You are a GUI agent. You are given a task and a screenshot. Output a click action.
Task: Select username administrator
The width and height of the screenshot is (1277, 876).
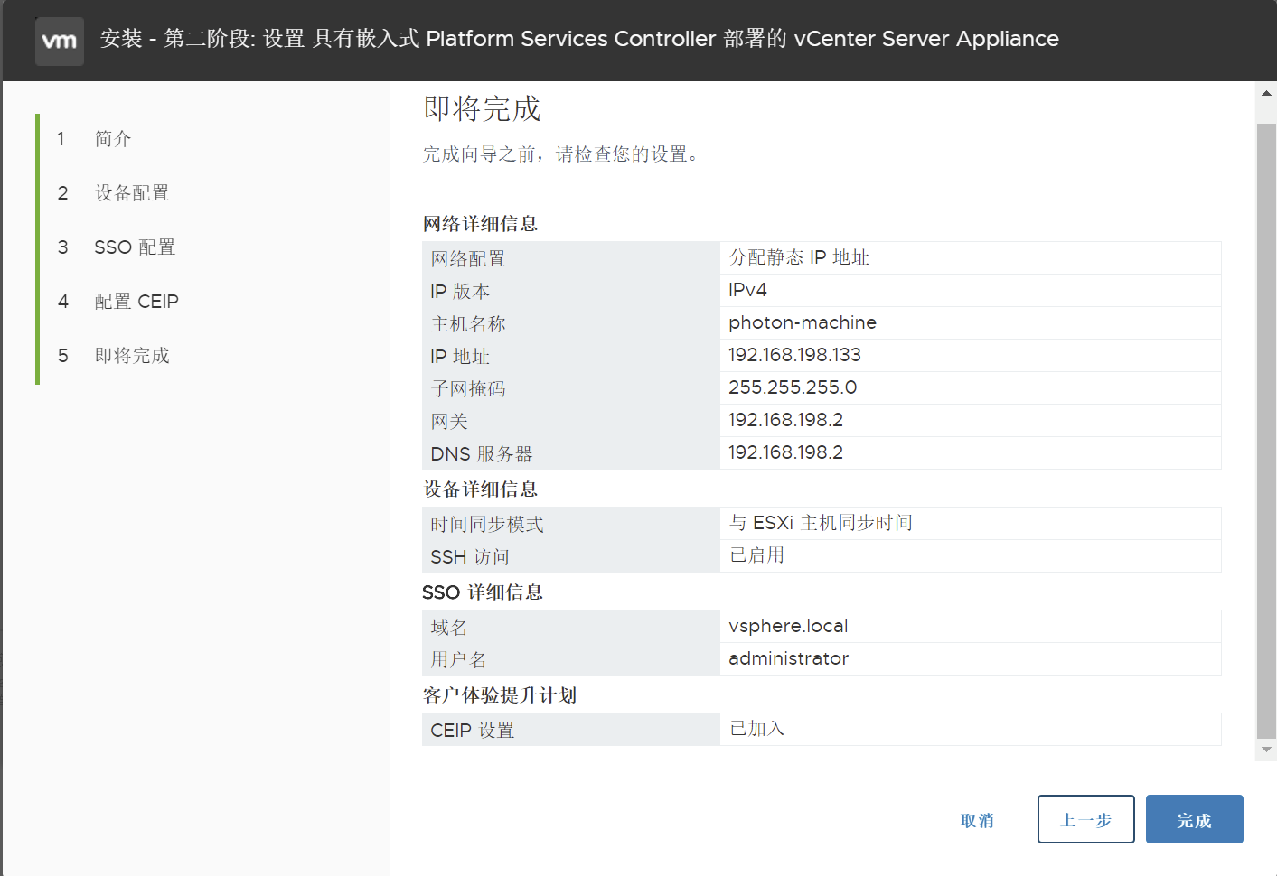click(788, 658)
